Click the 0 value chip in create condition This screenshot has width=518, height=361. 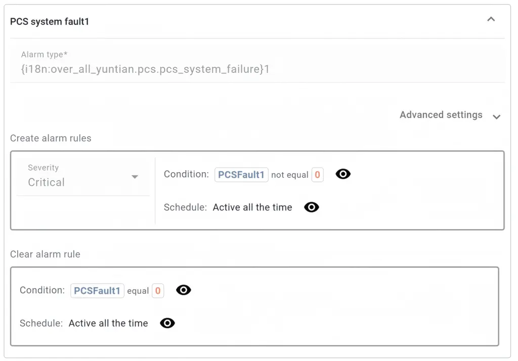click(x=317, y=175)
